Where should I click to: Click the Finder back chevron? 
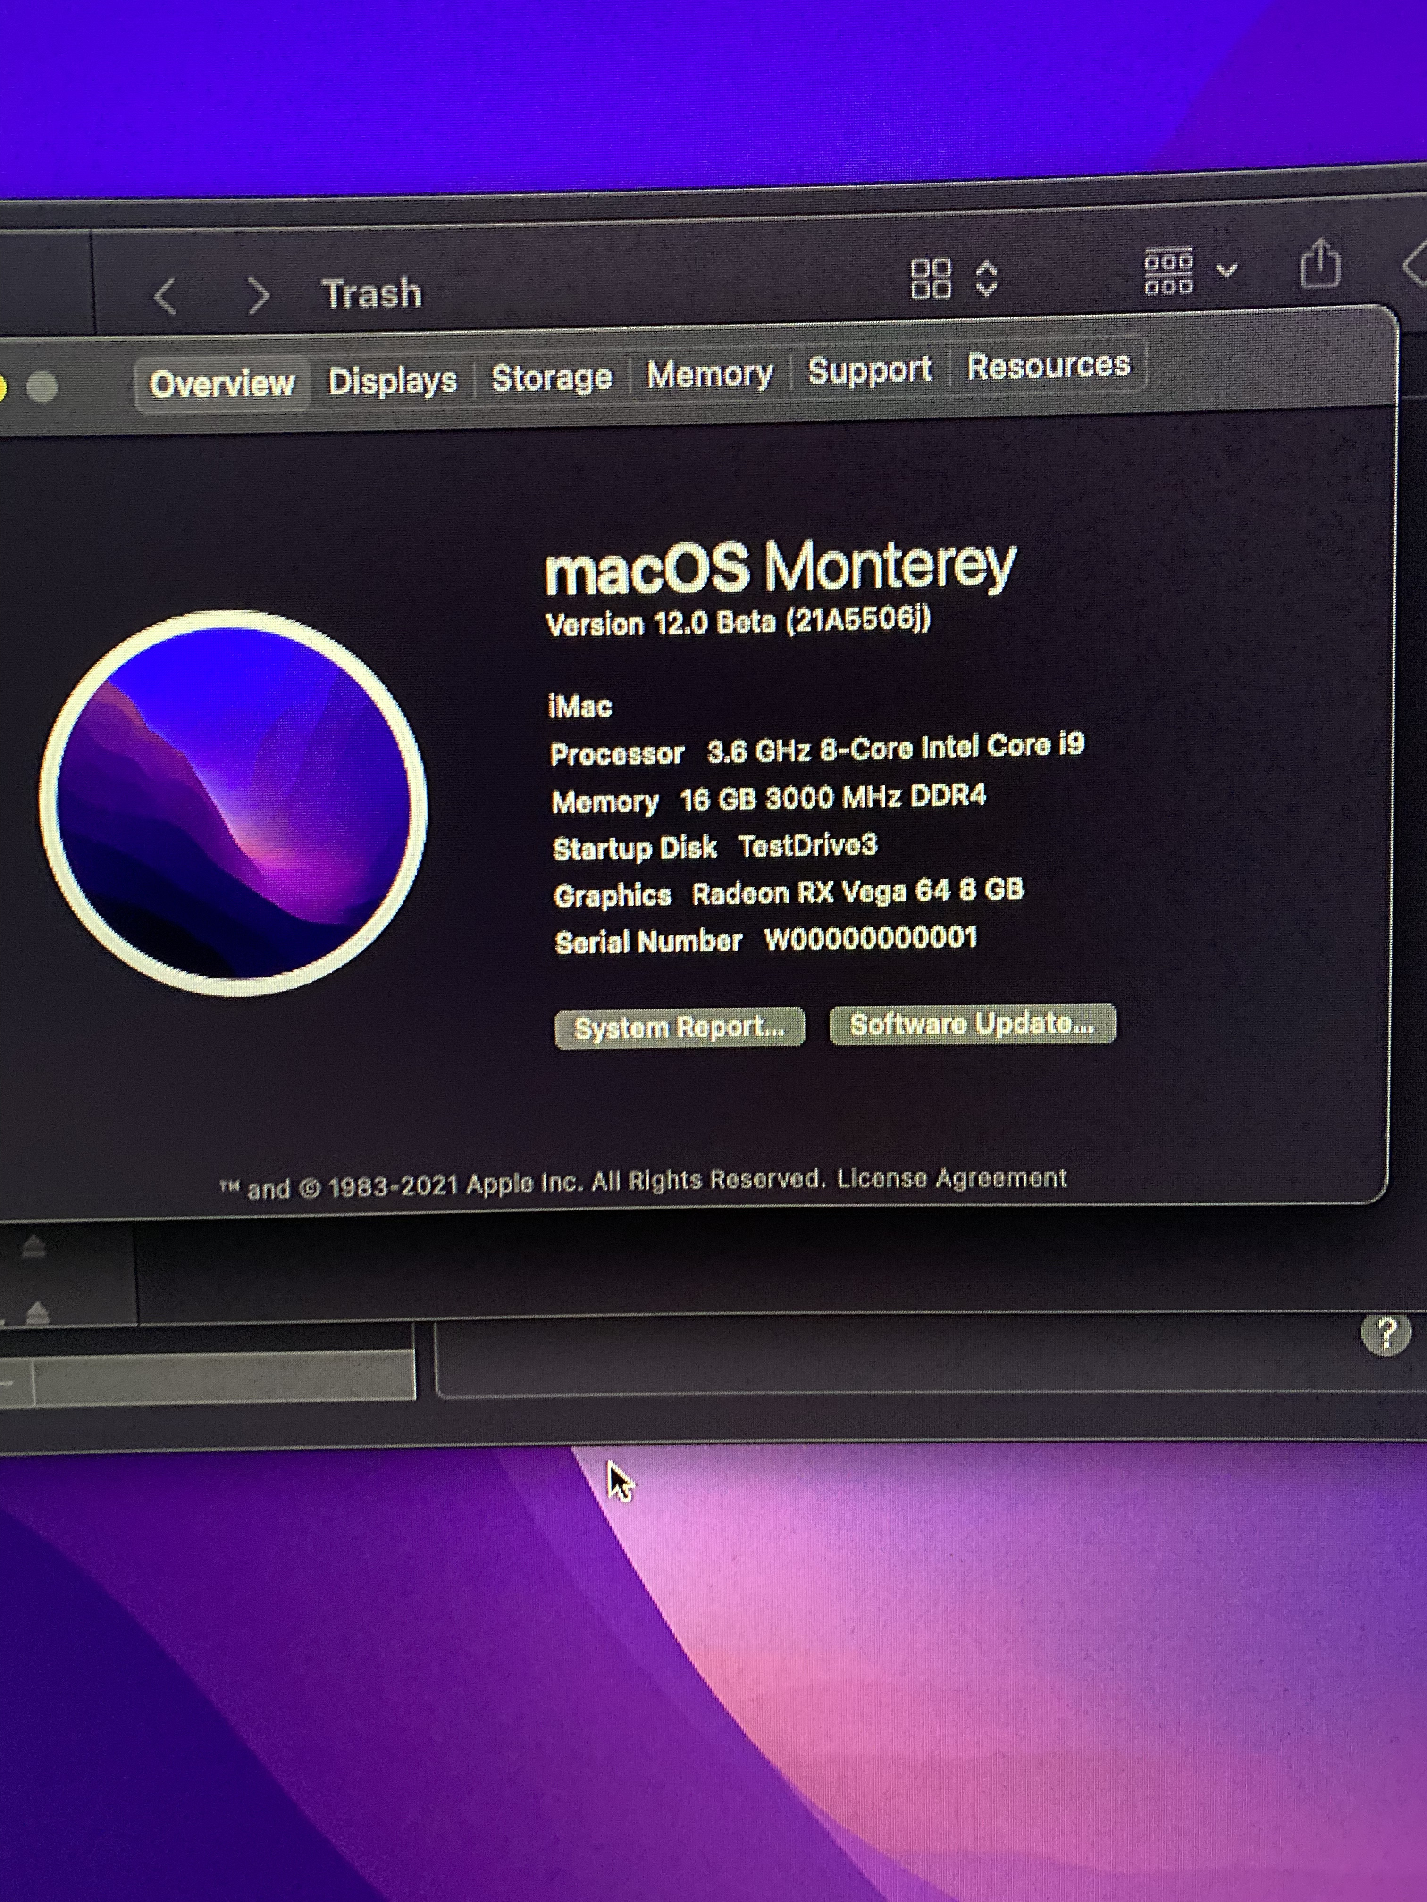click(x=165, y=298)
